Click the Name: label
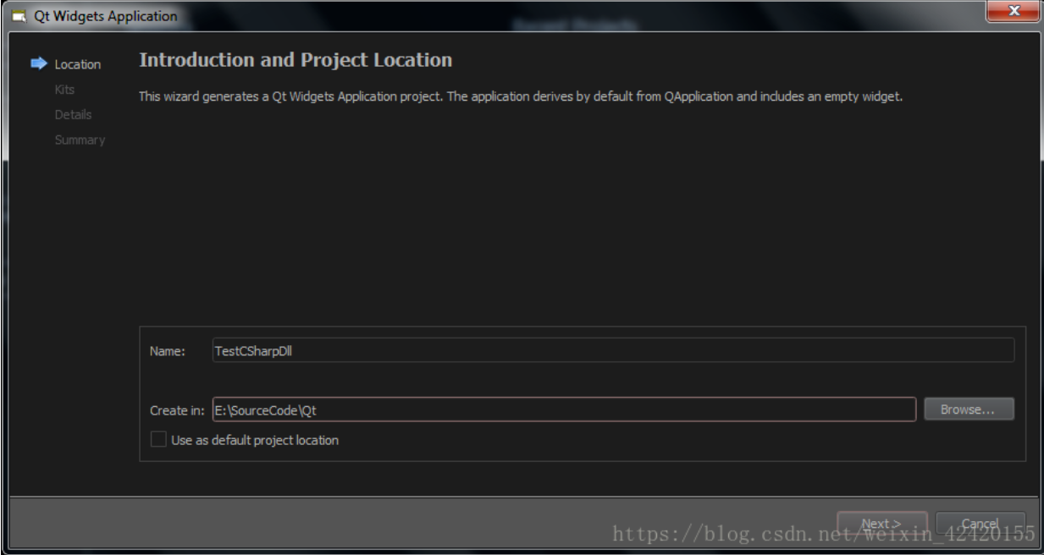1044x555 pixels. tap(167, 352)
